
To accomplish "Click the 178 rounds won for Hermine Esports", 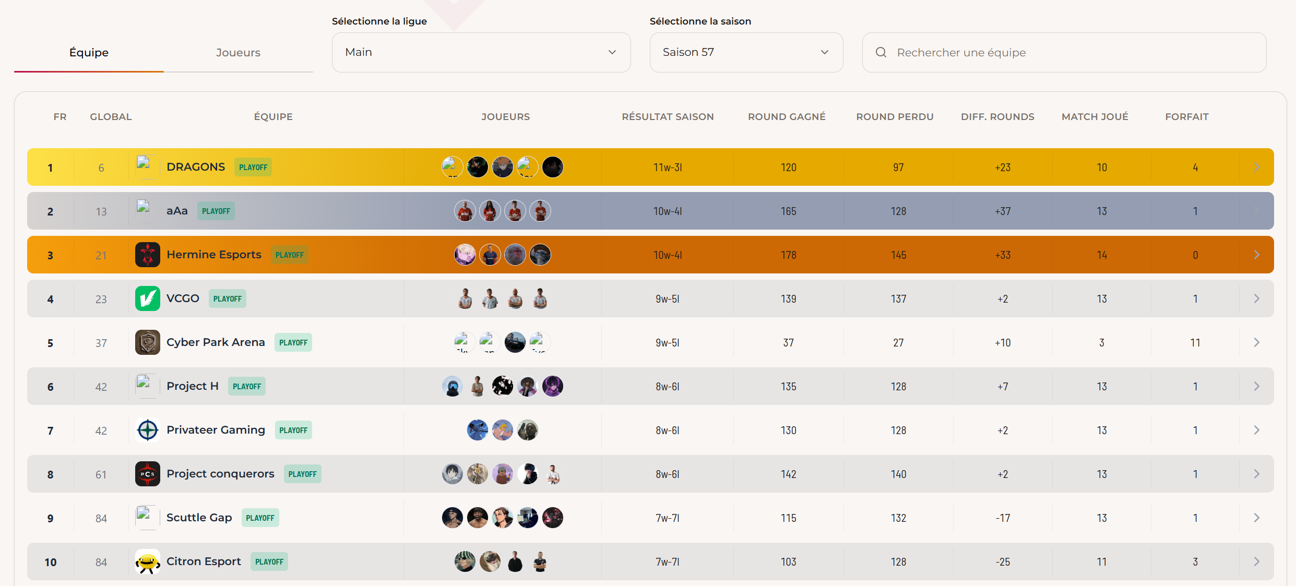I will tap(789, 255).
